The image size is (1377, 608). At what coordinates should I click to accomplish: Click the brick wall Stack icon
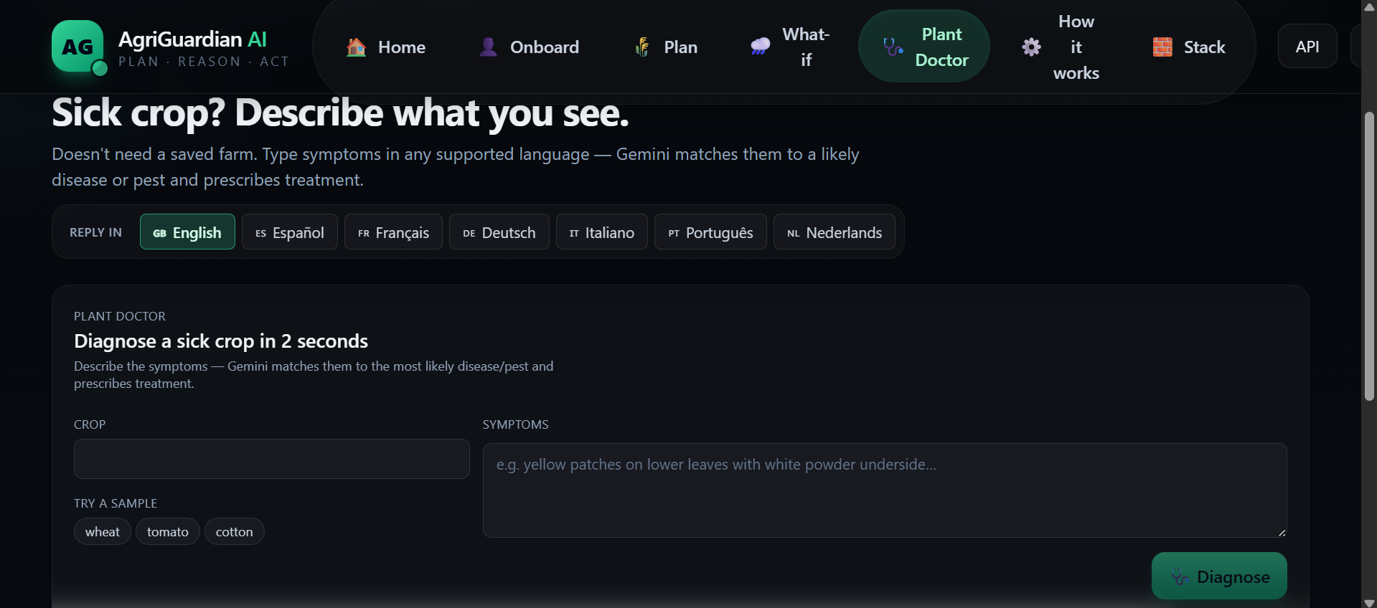tap(1162, 47)
